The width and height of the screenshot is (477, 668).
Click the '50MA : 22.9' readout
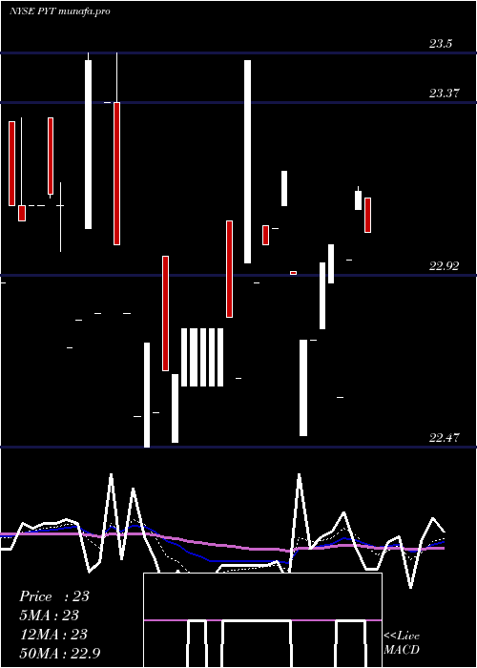60,654
